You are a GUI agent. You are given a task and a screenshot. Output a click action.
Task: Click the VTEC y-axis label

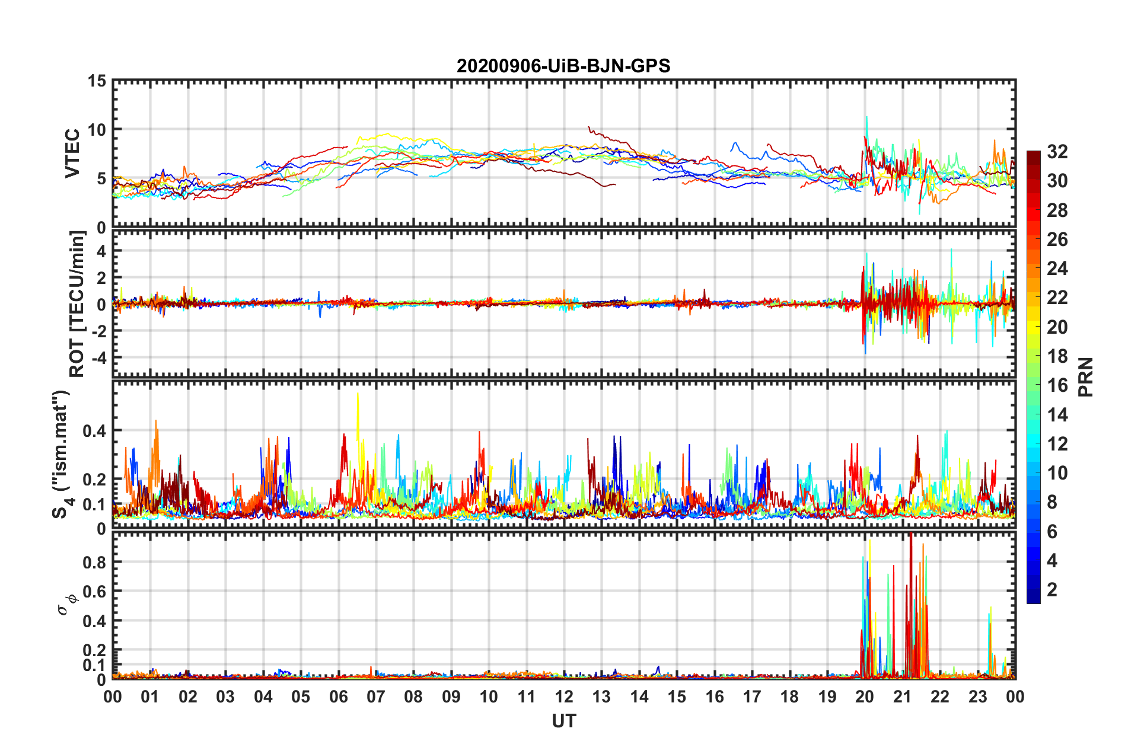coord(72,154)
